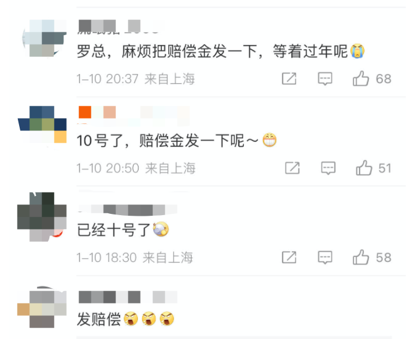
Task: Open username above 已经十号了 comment
Action: tap(127, 210)
